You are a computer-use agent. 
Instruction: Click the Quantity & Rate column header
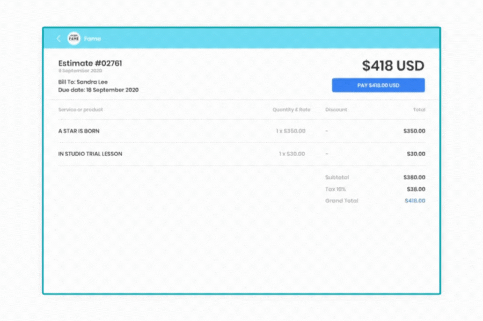click(291, 110)
